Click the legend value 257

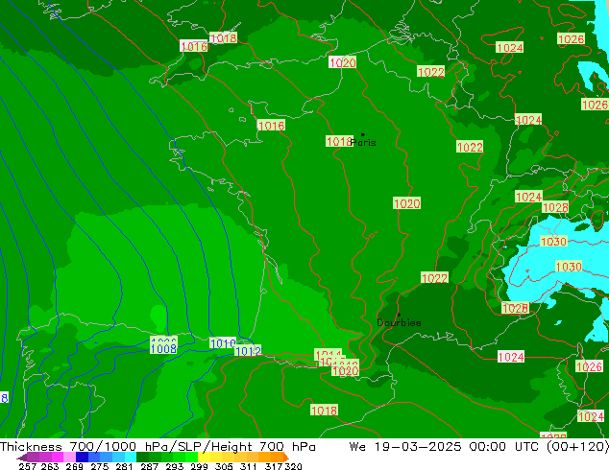28,466
